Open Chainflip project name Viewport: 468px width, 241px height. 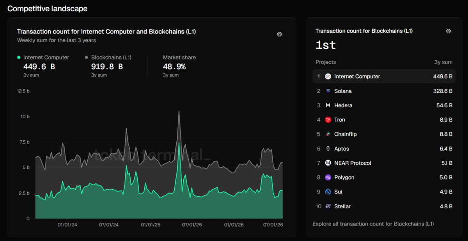[x=346, y=134]
